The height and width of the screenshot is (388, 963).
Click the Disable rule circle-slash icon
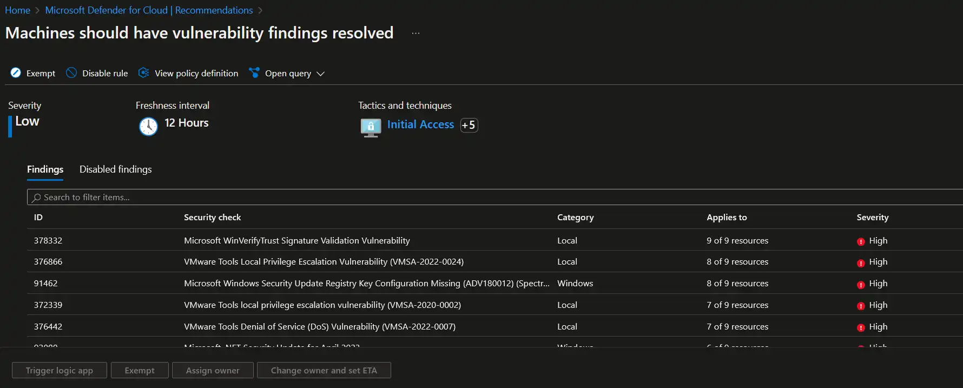(x=71, y=73)
